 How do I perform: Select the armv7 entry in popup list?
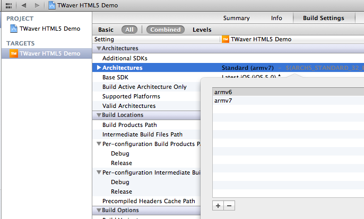tap(288, 101)
